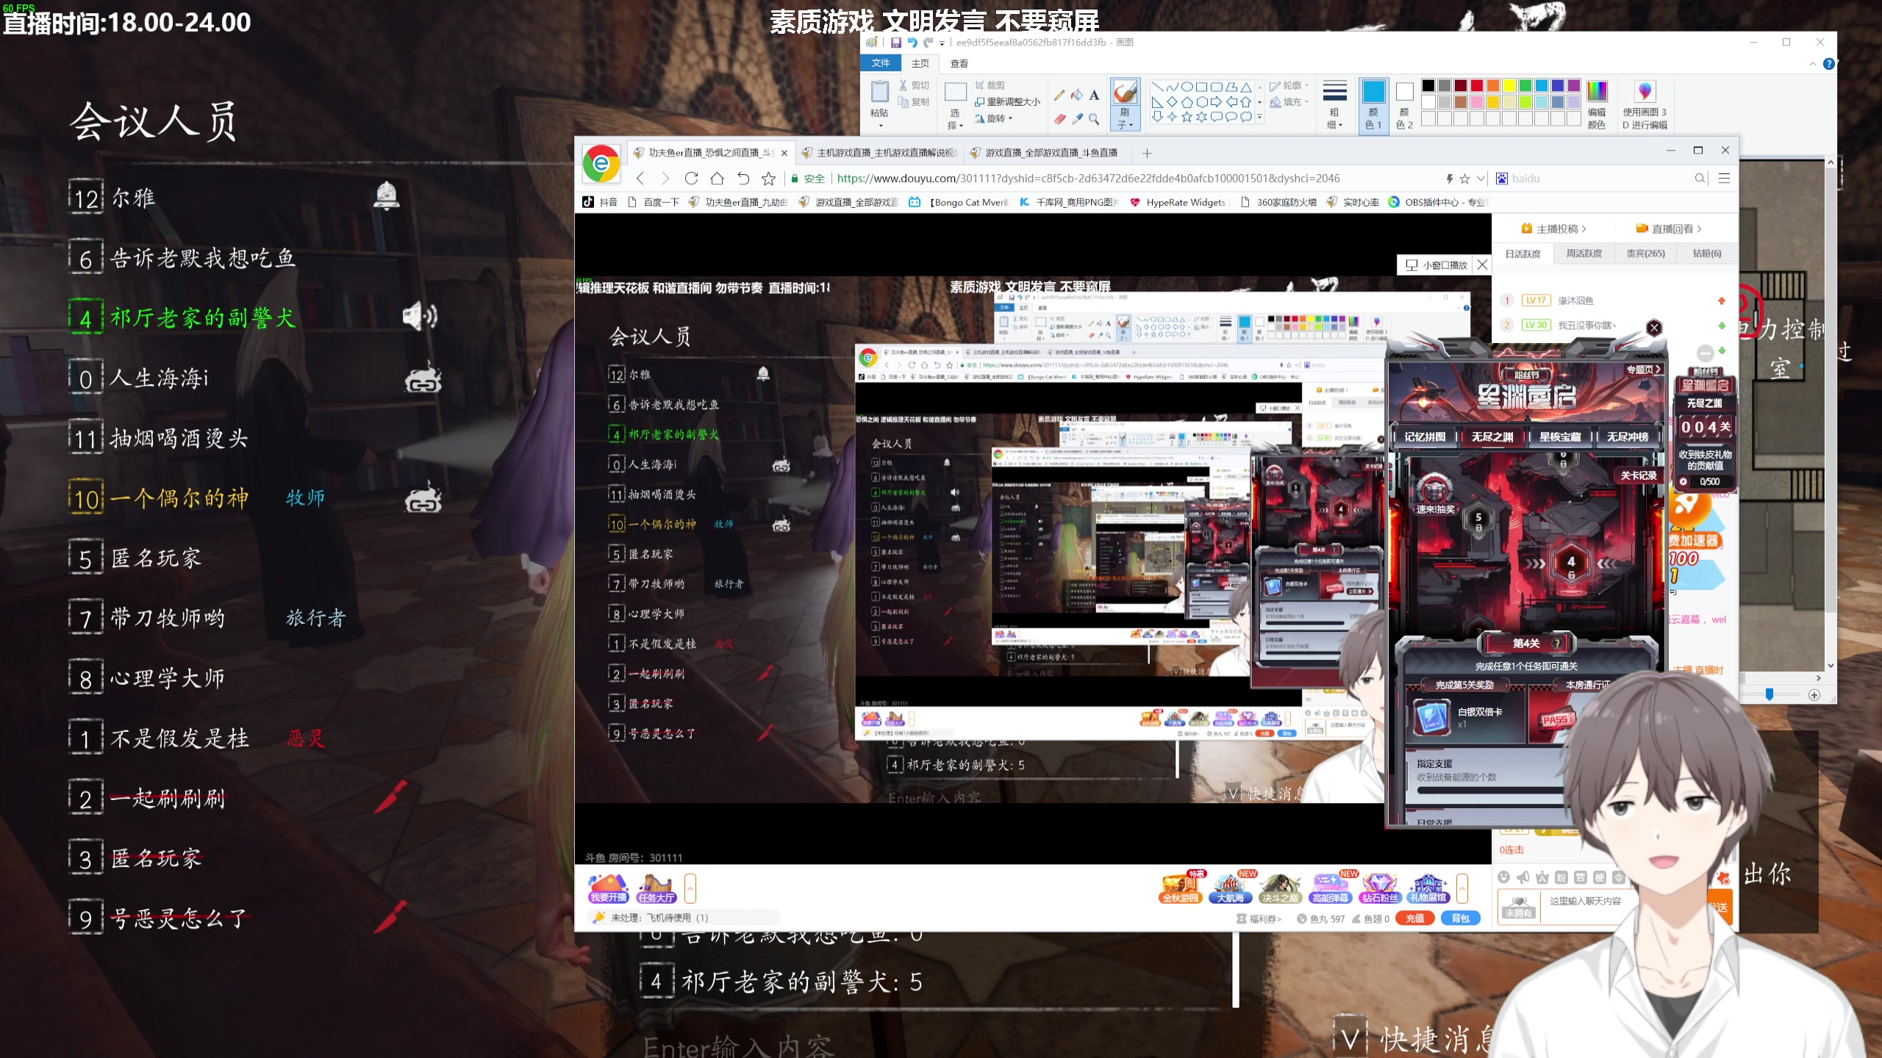Viewport: 1882px width, 1058px height.
Task: Open the browser hamburger menu
Action: 1724,178
